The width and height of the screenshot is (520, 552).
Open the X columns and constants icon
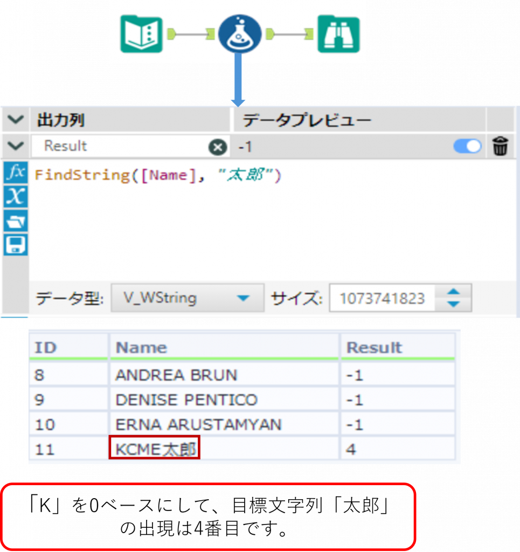[15, 197]
